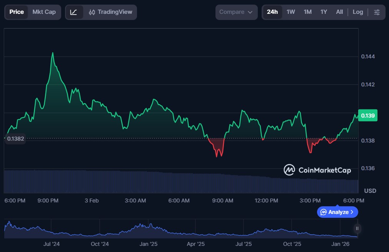Select the 24h time range tab

click(272, 12)
